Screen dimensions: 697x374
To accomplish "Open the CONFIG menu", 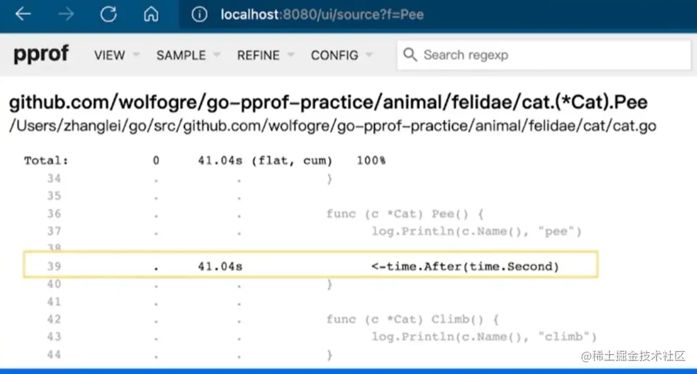I will 334,55.
